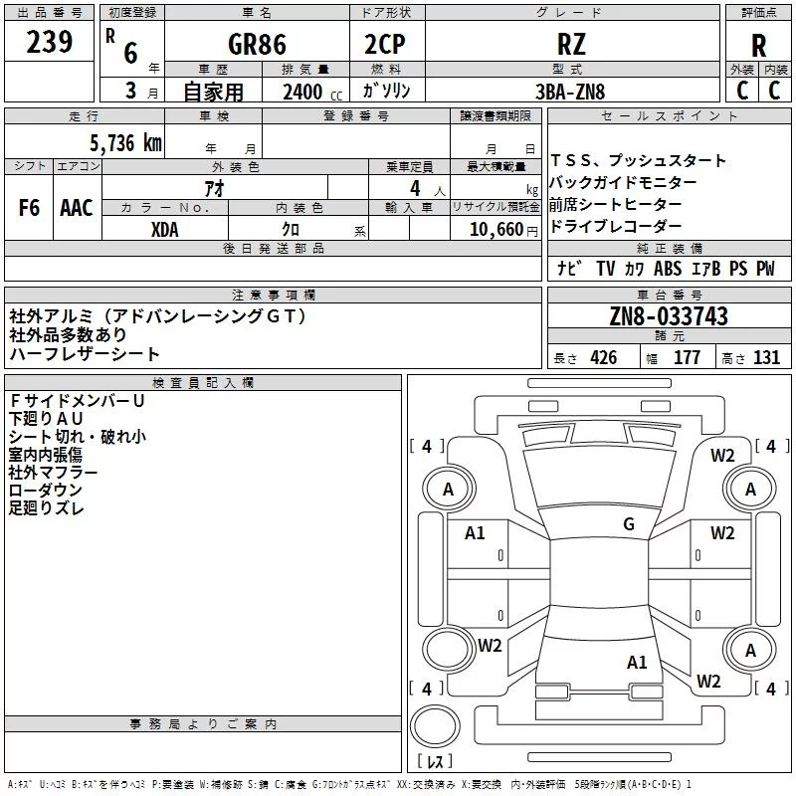
Task: Click the overall score R
Action: 758,46
